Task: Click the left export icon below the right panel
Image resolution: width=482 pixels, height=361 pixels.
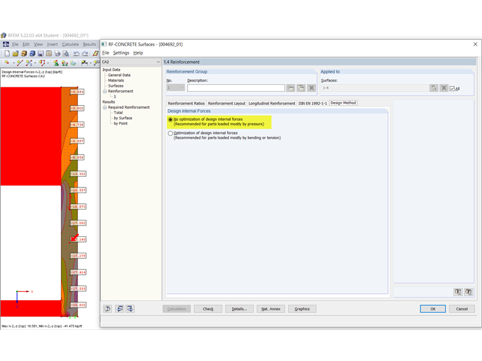Action: click(458, 291)
